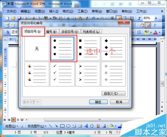Open the 文件(F) menu
This screenshot has width=167, height=137.
tap(11, 11)
